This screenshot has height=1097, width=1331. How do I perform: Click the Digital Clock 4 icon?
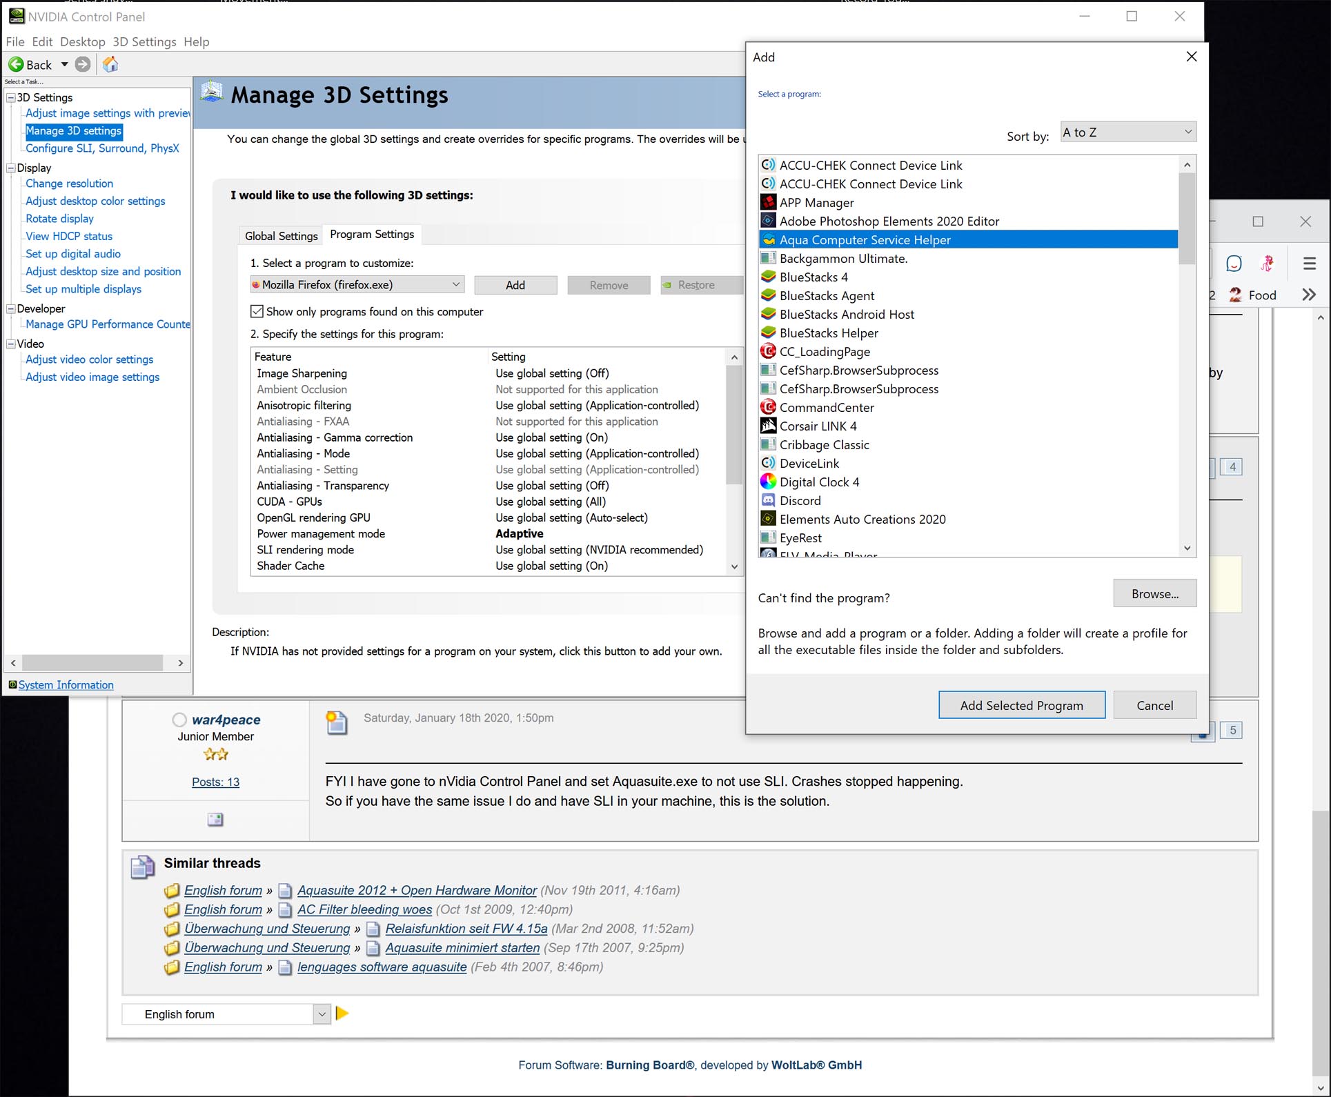click(768, 482)
